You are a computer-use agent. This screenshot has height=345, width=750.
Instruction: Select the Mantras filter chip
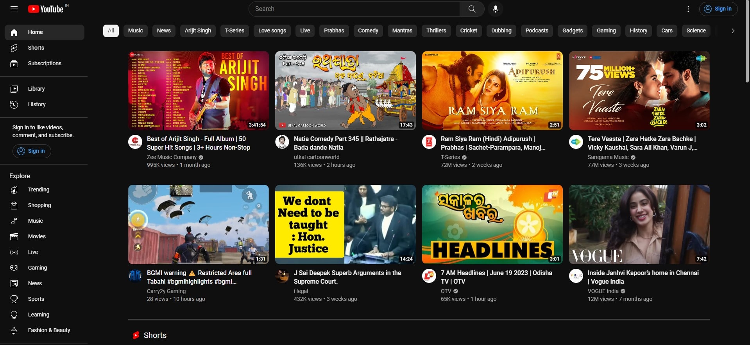pos(402,30)
